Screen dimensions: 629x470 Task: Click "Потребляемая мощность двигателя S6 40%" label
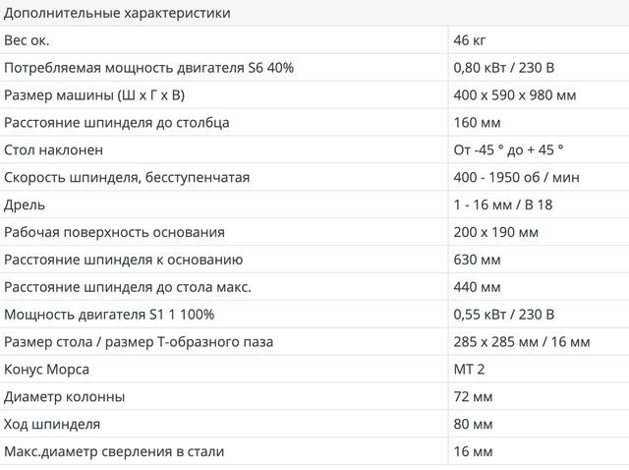[148, 68]
